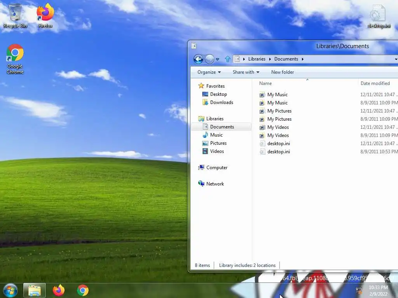The width and height of the screenshot is (398, 298).
Task: Open Windows Explorer from the taskbar
Action: 35,290
